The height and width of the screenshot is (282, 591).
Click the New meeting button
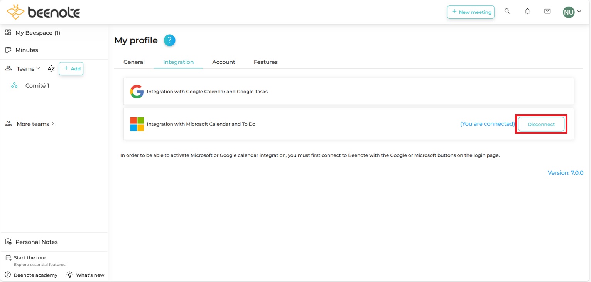471,12
